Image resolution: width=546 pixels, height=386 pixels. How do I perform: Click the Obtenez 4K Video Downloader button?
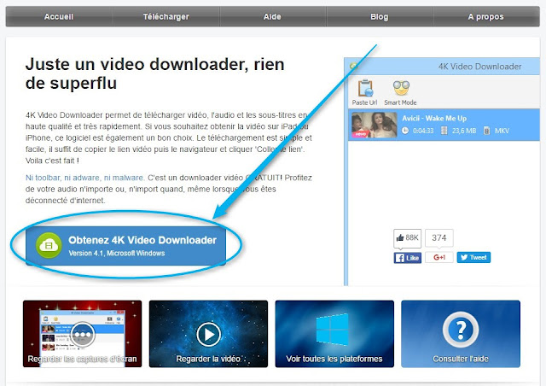(x=125, y=245)
